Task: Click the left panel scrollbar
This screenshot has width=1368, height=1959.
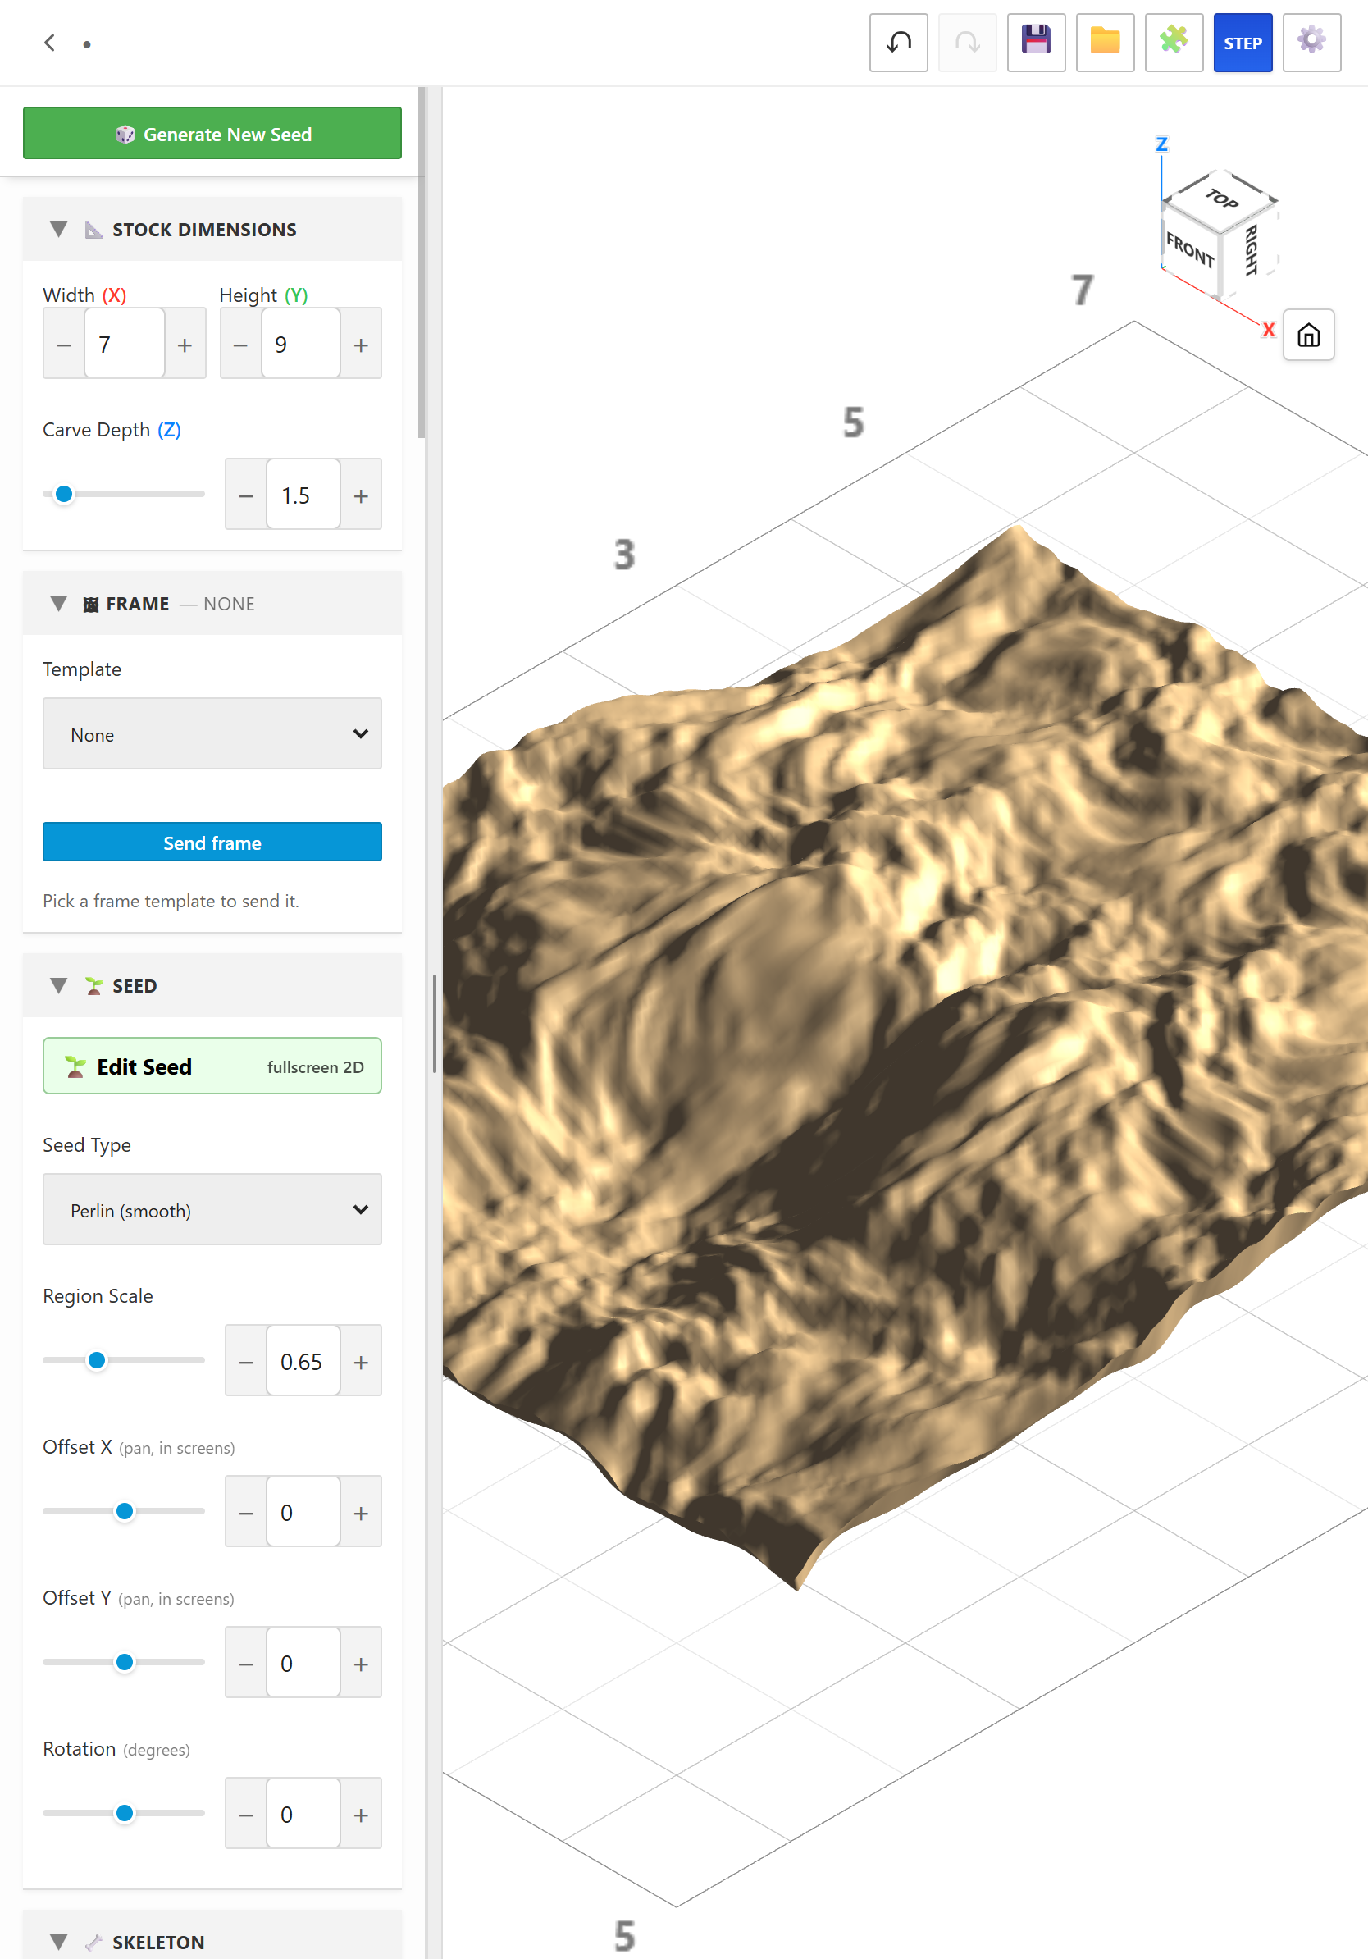Action: click(x=422, y=263)
